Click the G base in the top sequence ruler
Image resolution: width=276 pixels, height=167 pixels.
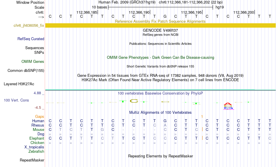(165, 16)
